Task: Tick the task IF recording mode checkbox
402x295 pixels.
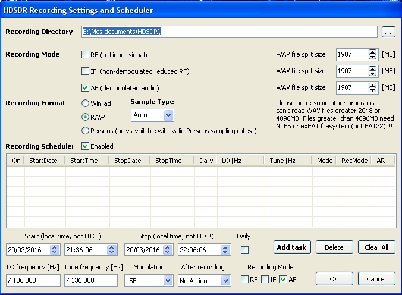Action: (x=265, y=279)
